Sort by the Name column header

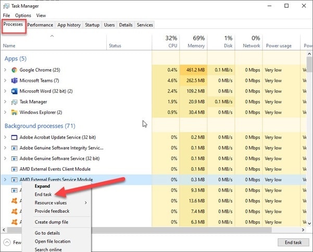(x=54, y=42)
